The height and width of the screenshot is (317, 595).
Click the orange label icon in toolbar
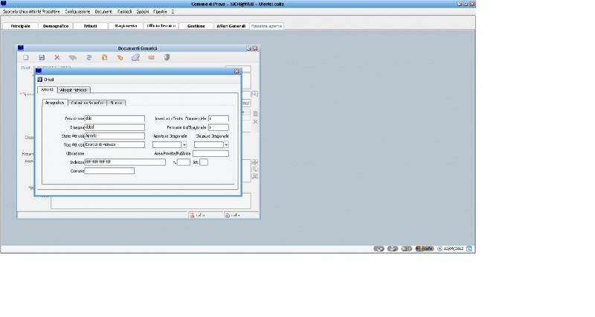tap(152, 58)
